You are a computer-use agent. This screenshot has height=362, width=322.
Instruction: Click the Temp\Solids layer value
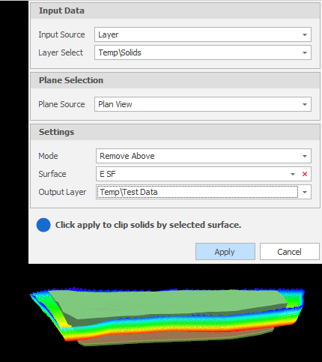[120, 52]
